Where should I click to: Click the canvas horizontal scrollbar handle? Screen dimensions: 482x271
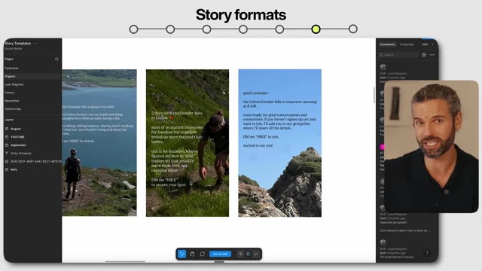coord(125,261)
